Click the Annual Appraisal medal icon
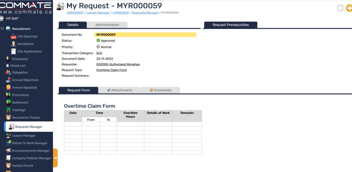352x172 pixels. point(8,87)
